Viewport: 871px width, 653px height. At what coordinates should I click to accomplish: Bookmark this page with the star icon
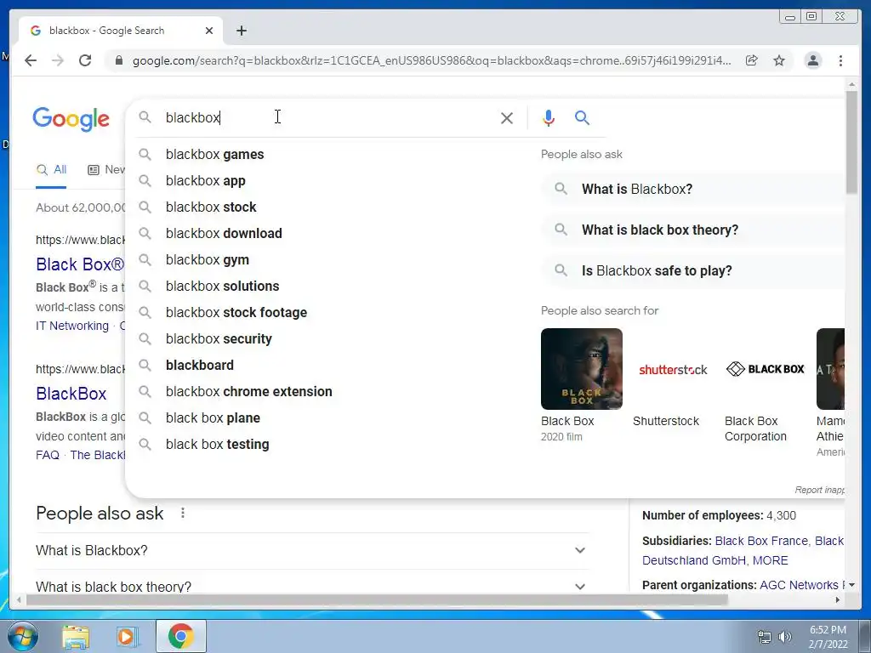click(779, 60)
